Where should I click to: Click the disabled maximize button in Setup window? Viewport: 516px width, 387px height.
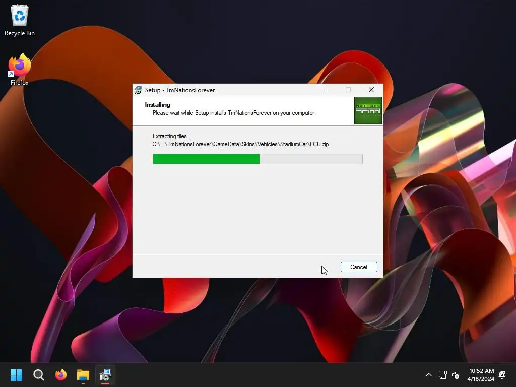[348, 90]
